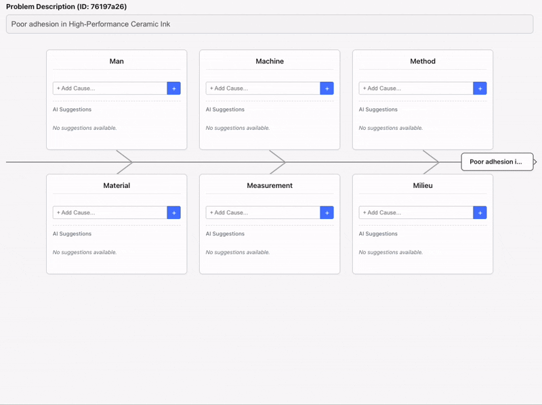
Task: Click AI Suggestions label in Machine card
Action: 225,110
